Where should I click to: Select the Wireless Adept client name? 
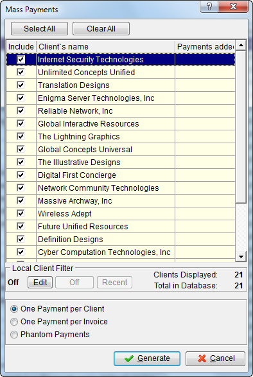(x=65, y=213)
